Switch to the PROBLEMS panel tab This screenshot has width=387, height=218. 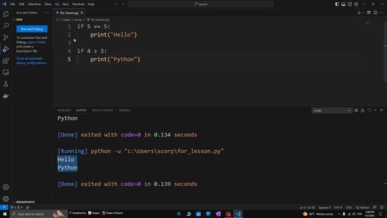(x=64, y=110)
